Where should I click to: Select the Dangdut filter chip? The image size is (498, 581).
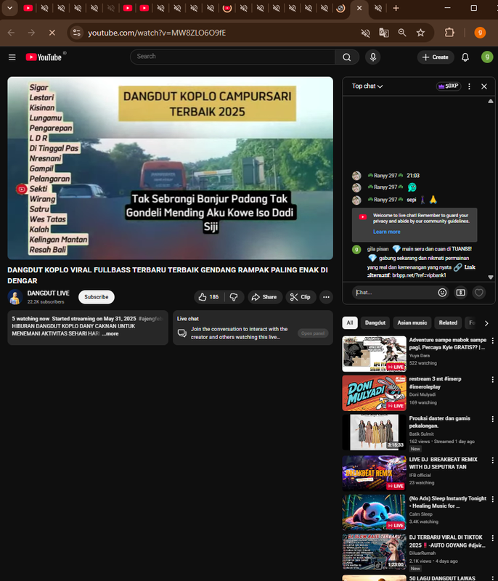tap(375, 322)
